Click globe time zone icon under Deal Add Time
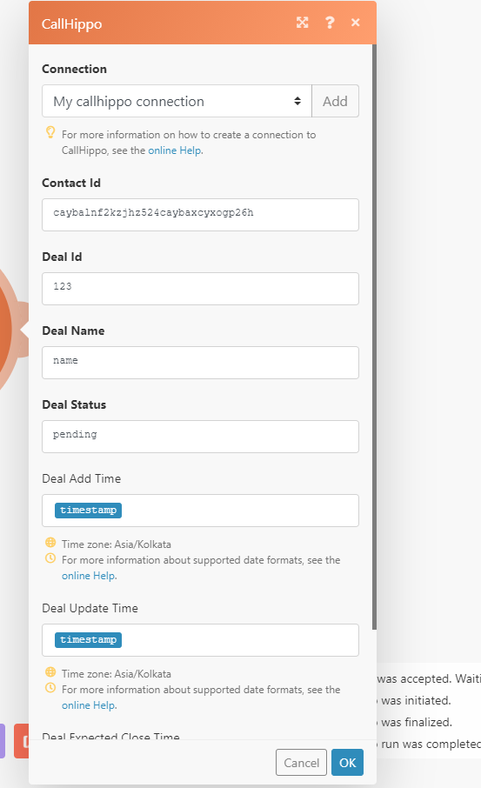Screen dimensions: 481x788 click(50, 542)
